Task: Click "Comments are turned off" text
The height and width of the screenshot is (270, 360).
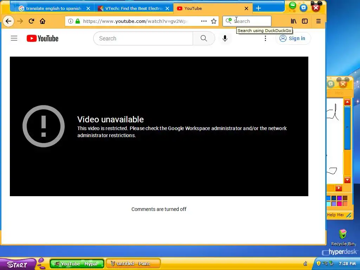Action: click(159, 209)
